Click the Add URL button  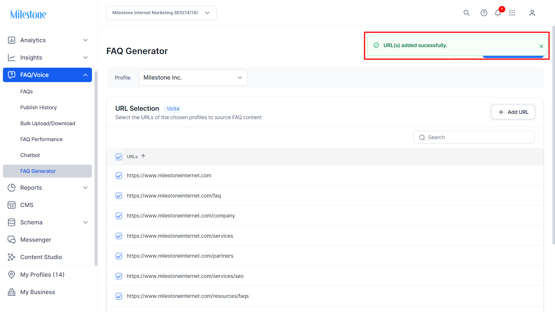tap(513, 112)
